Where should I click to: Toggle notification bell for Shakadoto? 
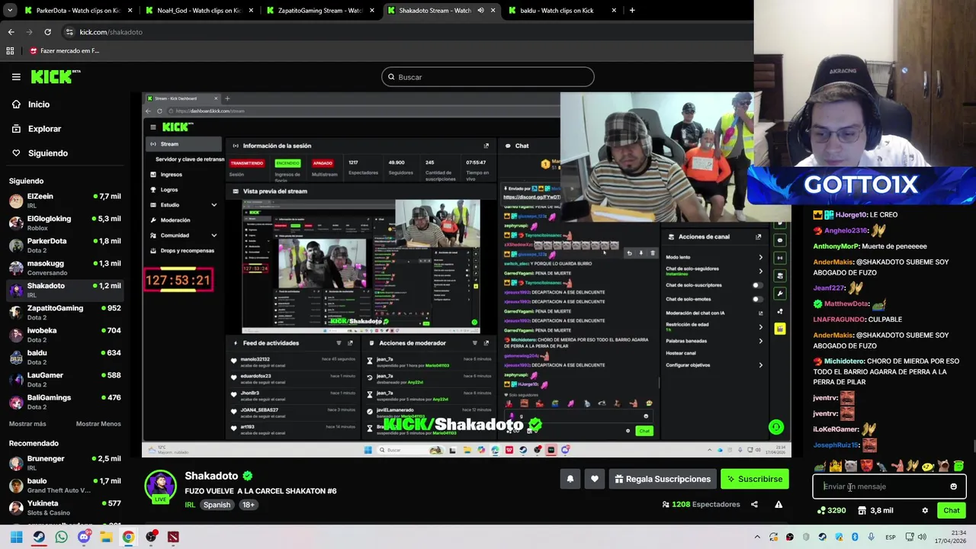(570, 479)
